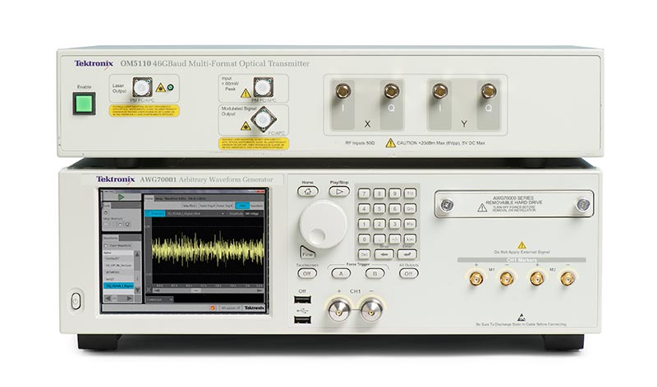Tap the k/m unit key
Screen dimensions: 657x387
410,239
